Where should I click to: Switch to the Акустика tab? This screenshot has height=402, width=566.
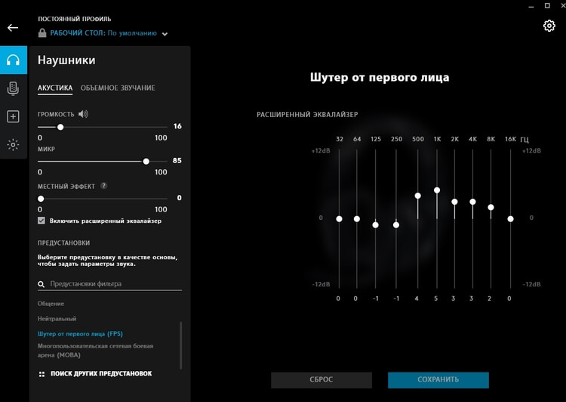[55, 88]
